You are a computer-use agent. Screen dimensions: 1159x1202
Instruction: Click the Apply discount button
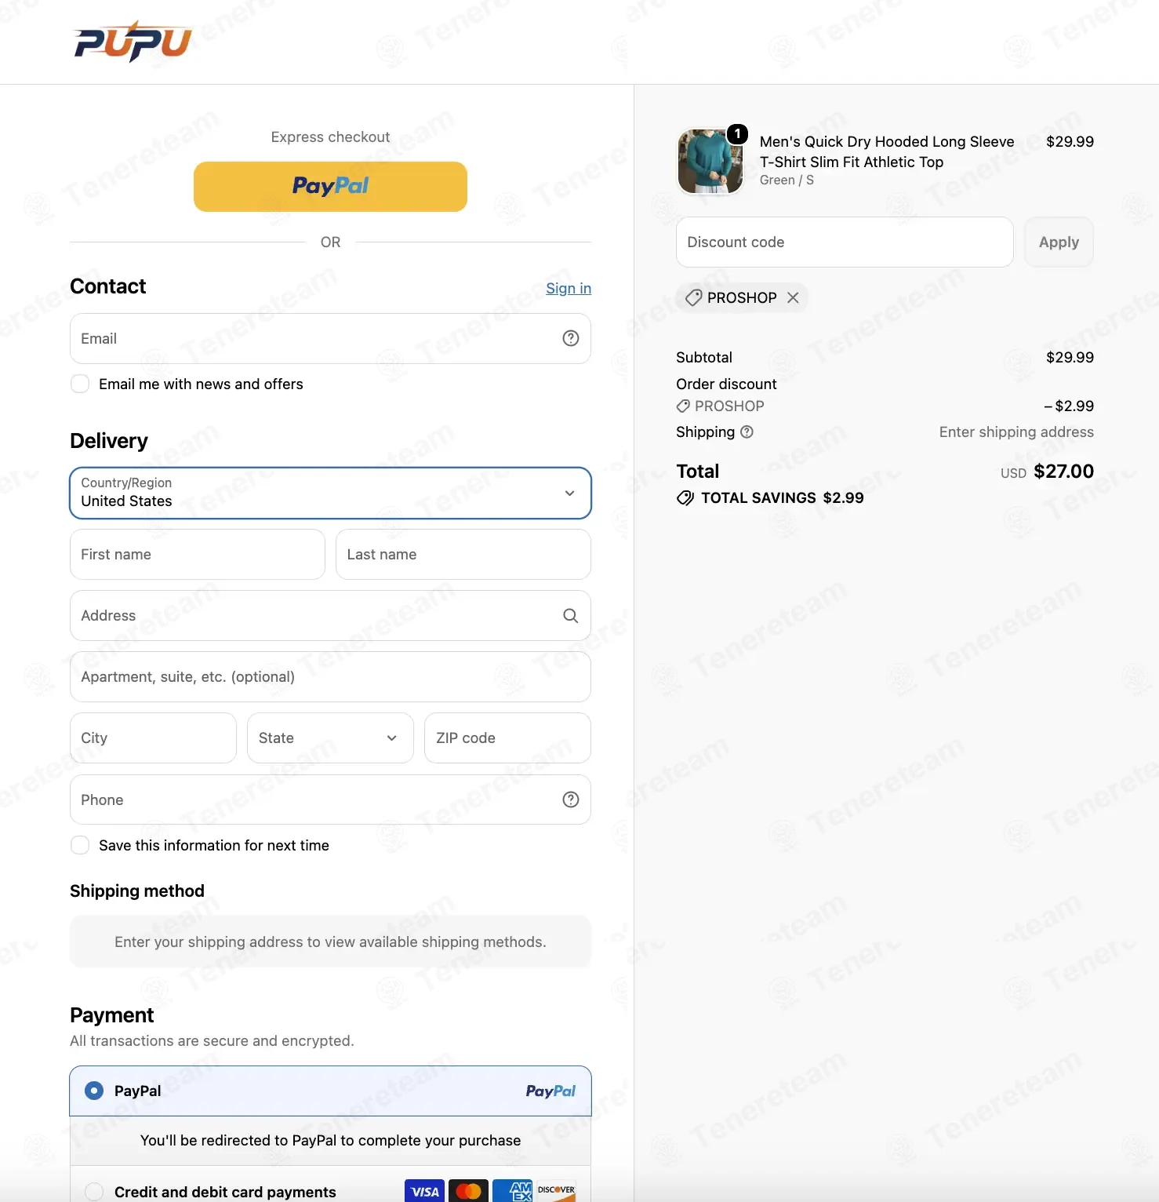tap(1059, 242)
